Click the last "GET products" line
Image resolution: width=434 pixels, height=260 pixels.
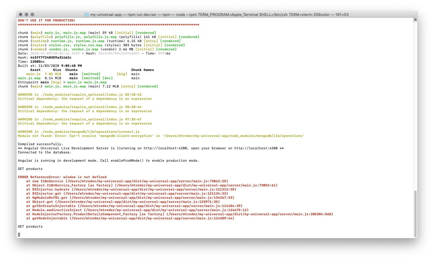(30, 226)
